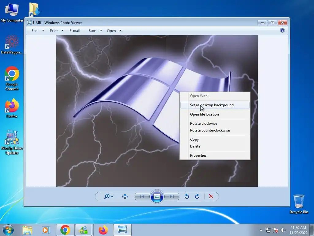Image resolution: width=314 pixels, height=236 pixels.
Task: Show hidden system tray icons
Action: (x=261, y=230)
